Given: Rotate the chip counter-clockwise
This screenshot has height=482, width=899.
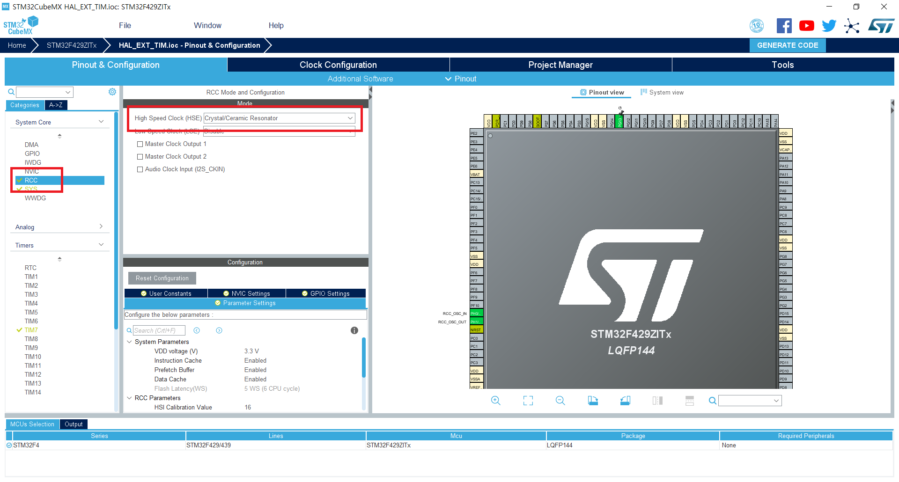Looking at the screenshot, I should (625, 401).
